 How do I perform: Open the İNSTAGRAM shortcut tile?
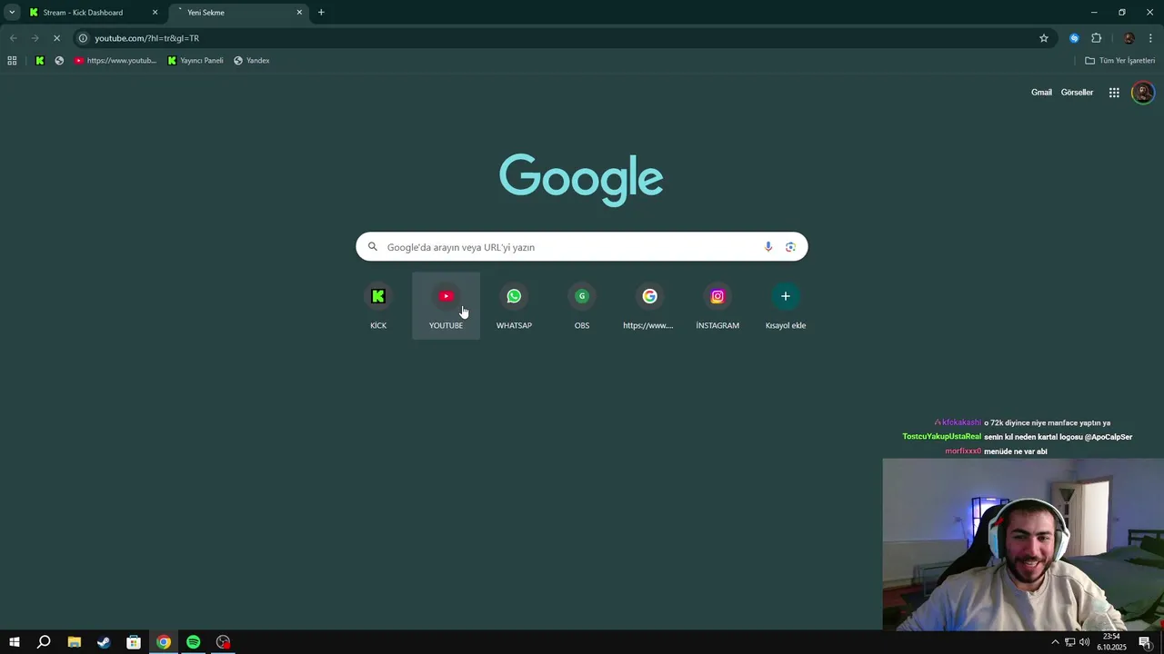coord(717,306)
